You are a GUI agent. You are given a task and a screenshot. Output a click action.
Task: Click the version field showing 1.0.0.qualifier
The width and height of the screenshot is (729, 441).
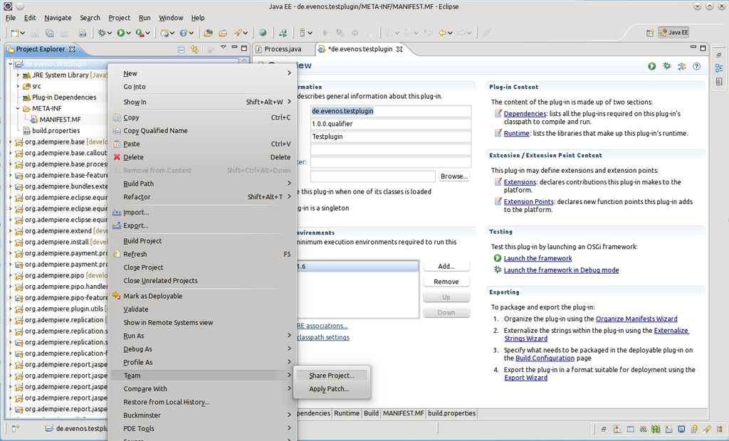pyautogui.click(x=390, y=124)
